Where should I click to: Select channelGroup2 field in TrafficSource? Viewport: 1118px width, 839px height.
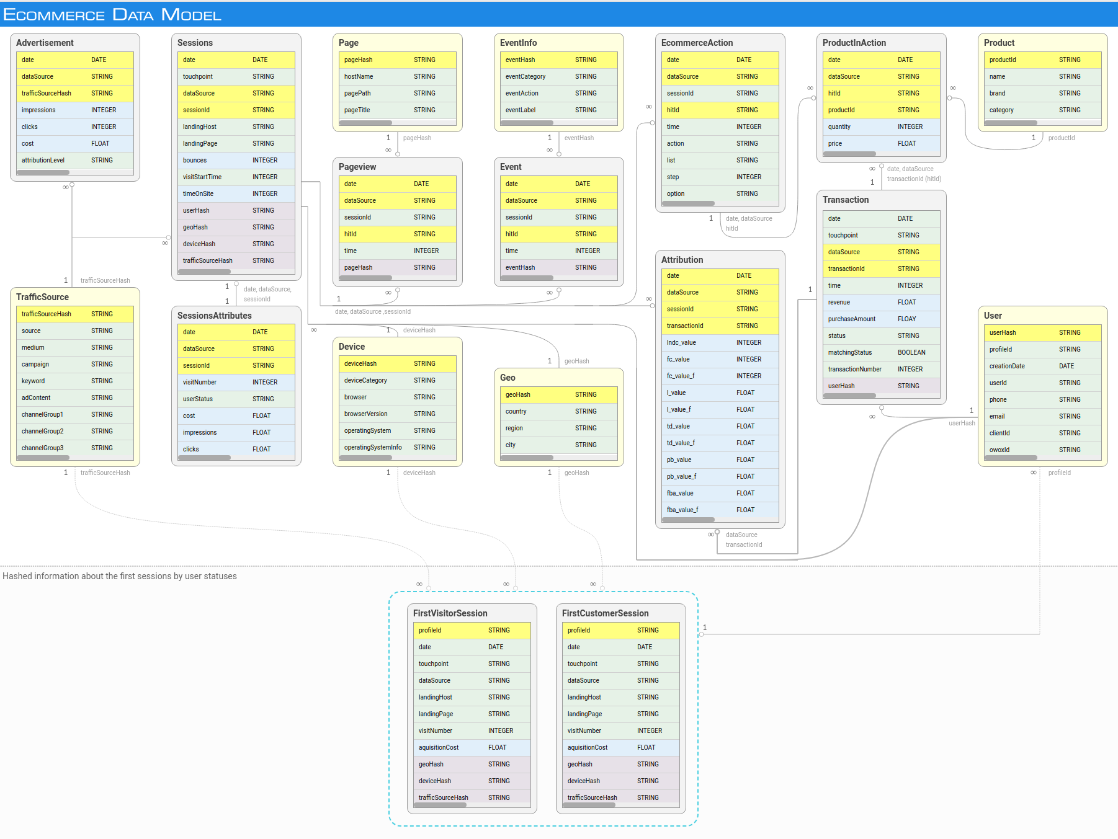click(74, 432)
